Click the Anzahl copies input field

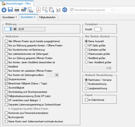(98, 29)
